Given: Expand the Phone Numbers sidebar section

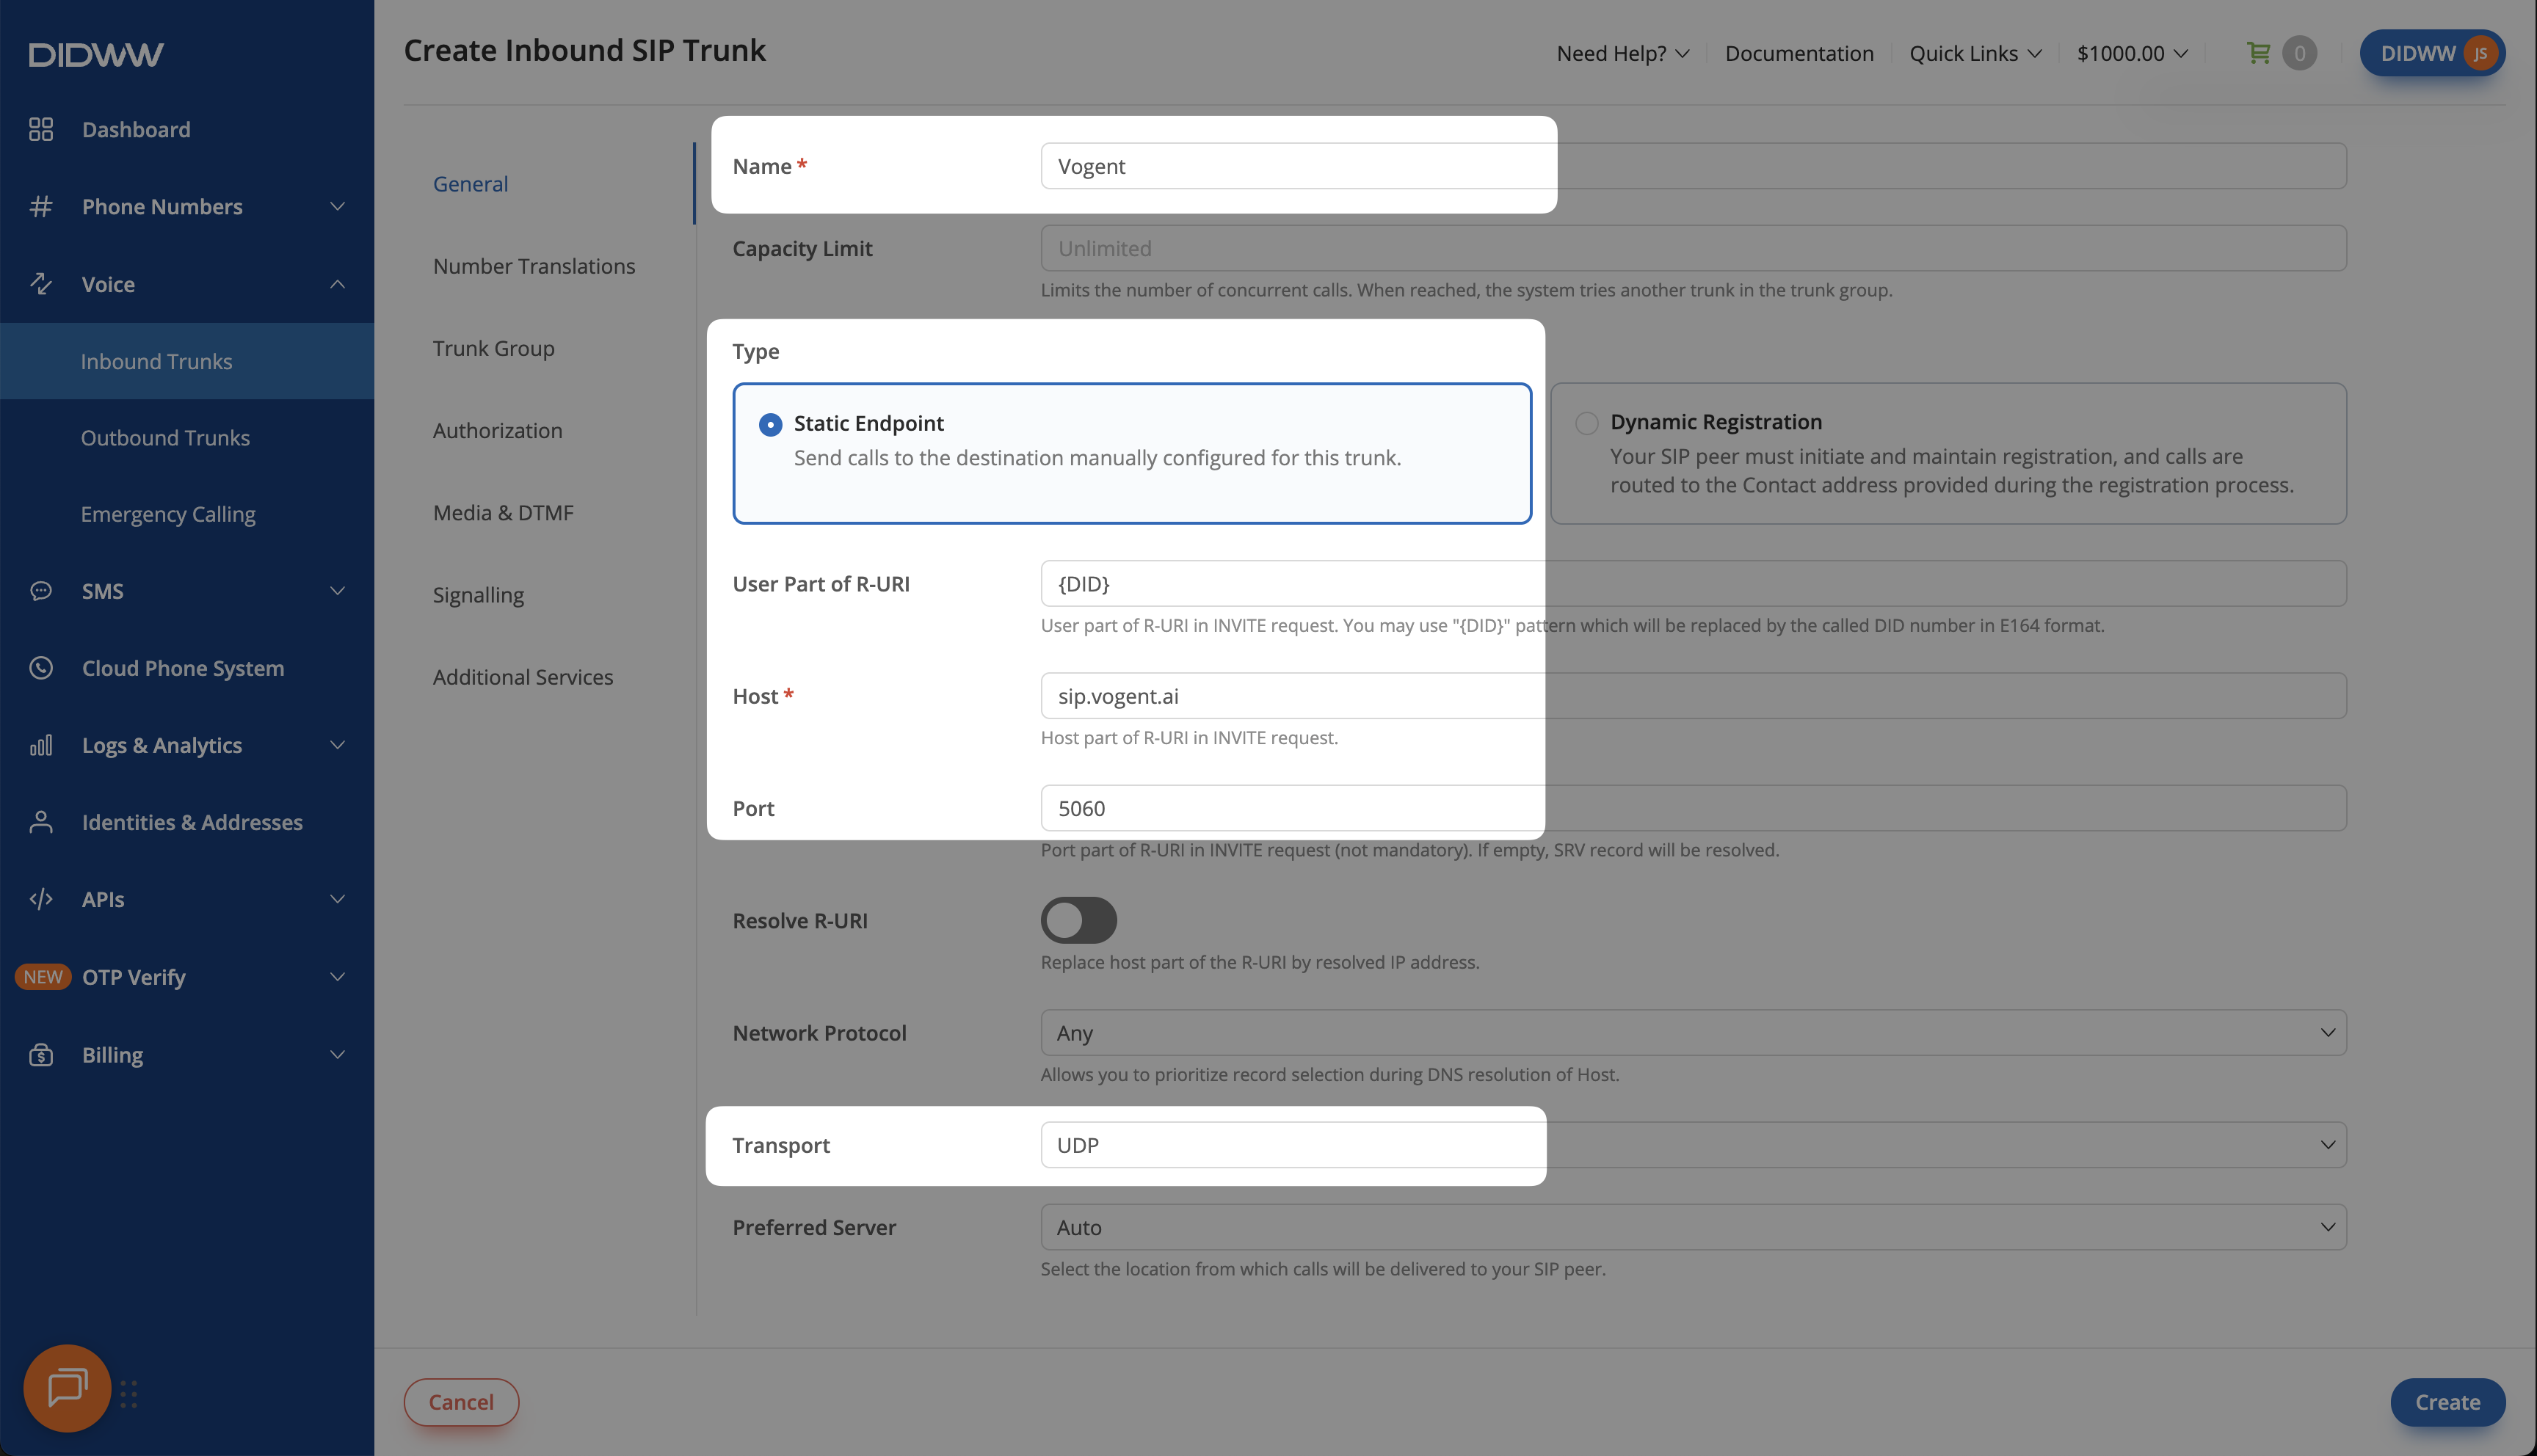Looking at the screenshot, I should (187, 207).
